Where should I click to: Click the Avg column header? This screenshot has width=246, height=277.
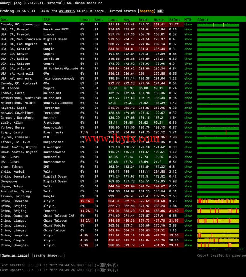127,20
